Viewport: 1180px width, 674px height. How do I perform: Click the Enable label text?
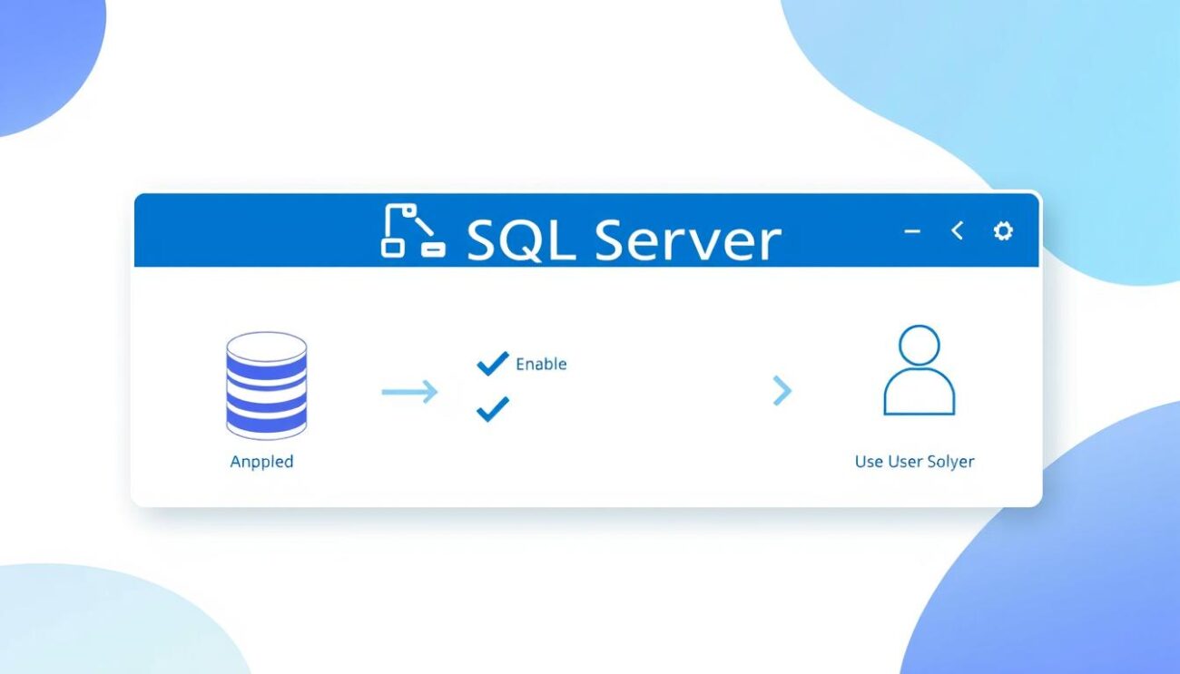541,364
